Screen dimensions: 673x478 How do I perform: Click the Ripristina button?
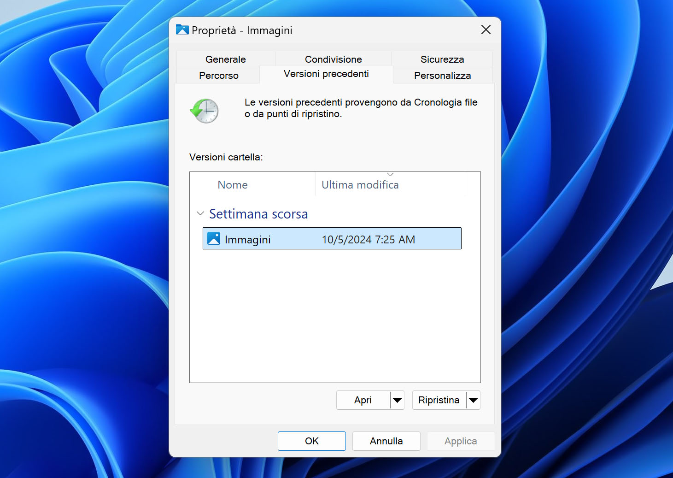pyautogui.click(x=439, y=400)
